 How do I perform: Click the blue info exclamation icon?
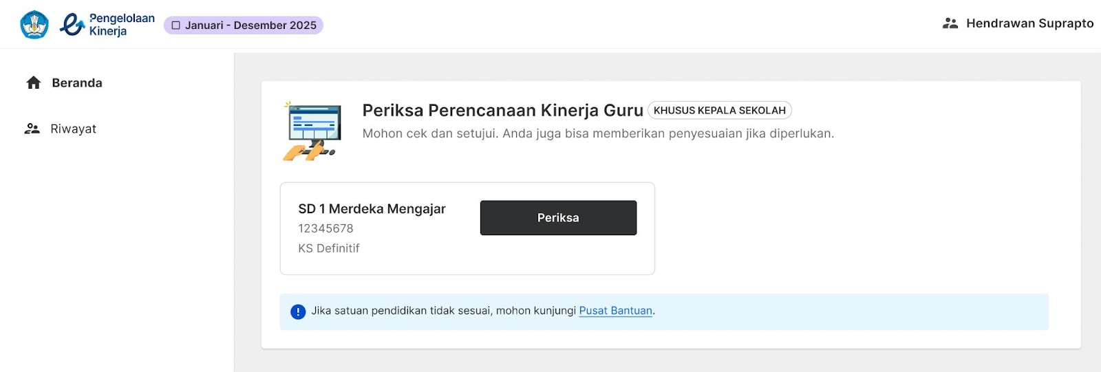pos(298,311)
